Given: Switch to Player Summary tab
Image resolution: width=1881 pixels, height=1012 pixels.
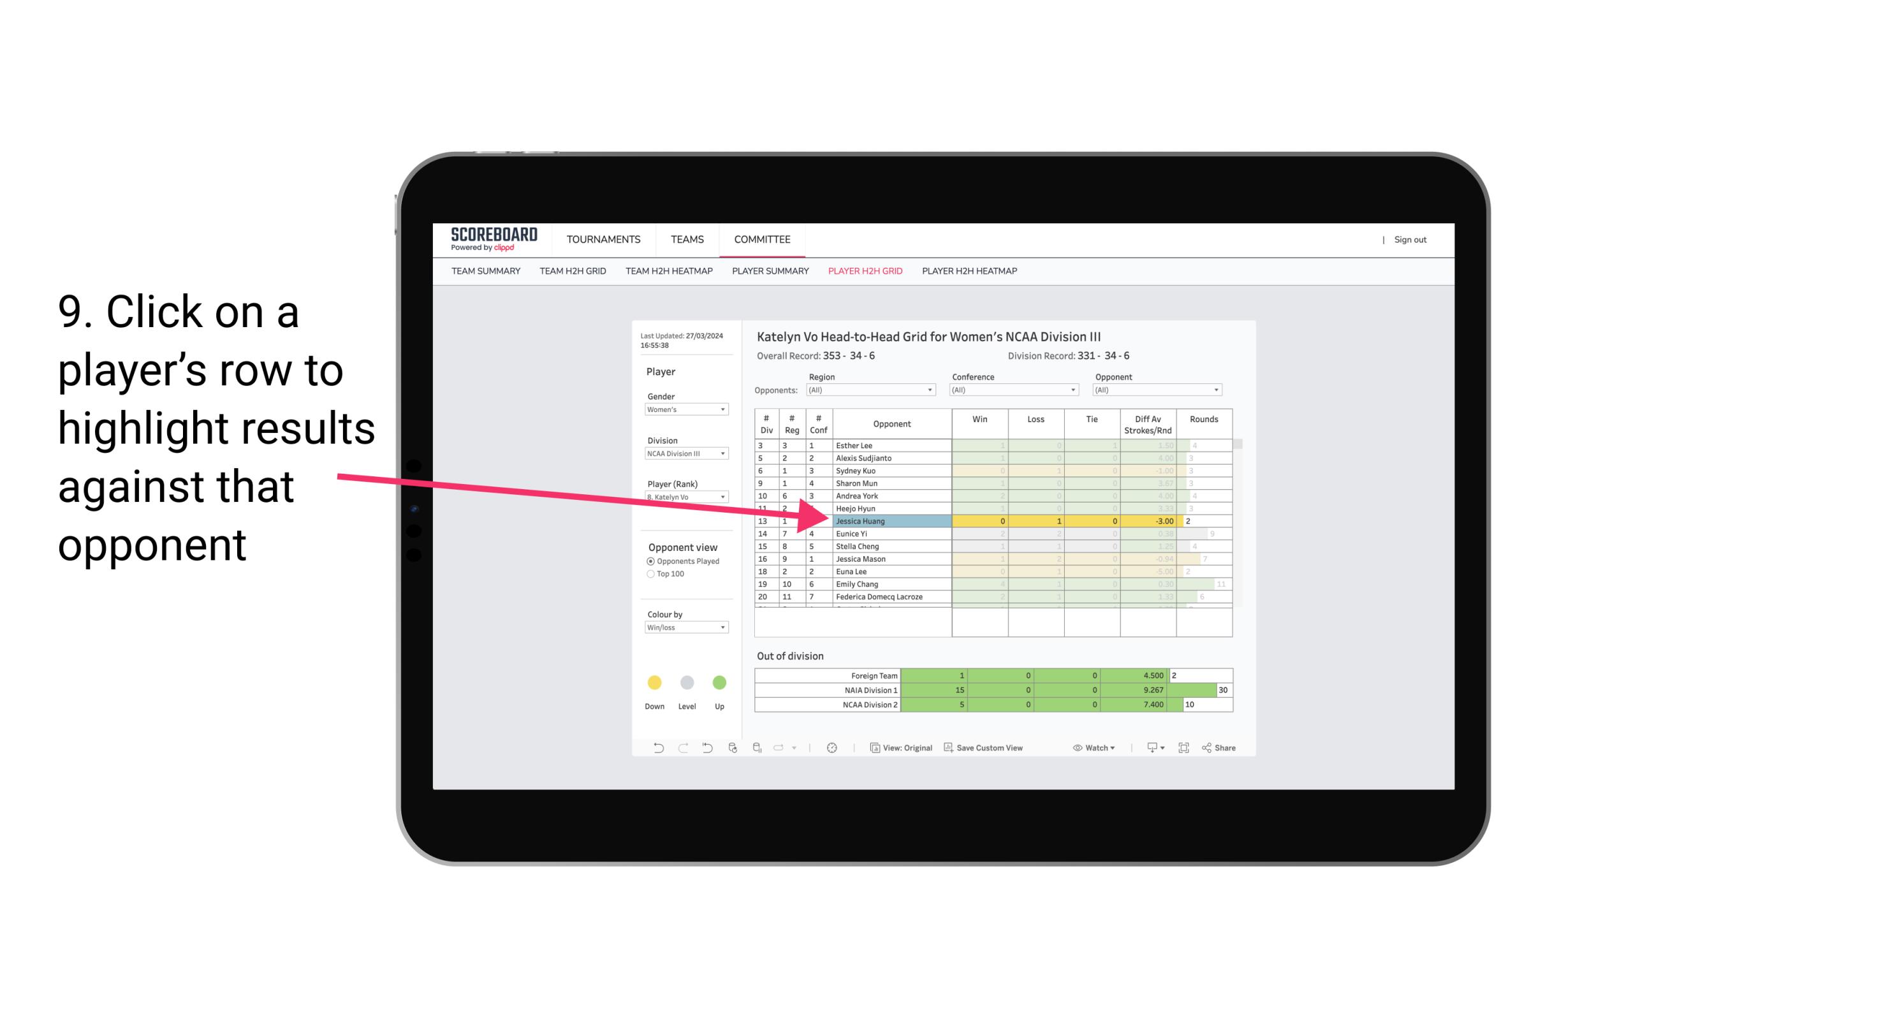Looking at the screenshot, I should 767,273.
